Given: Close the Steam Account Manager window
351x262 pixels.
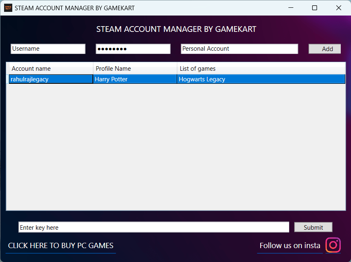Looking at the screenshot, I should click(339, 8).
